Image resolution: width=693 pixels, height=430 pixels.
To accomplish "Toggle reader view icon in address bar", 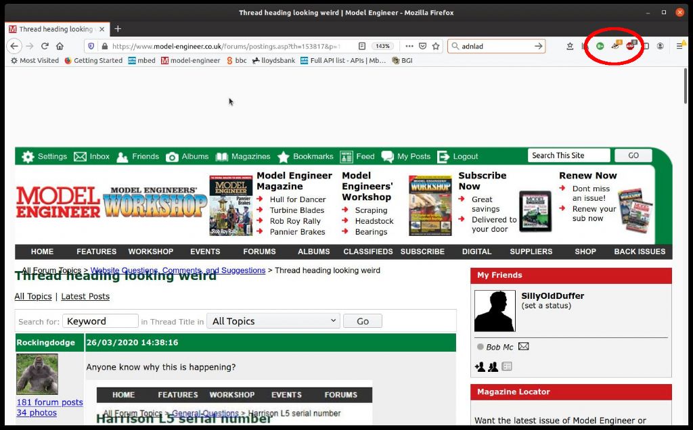I will (x=362, y=46).
